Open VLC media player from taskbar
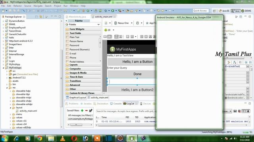Viewport: 254px width, 142px height. 62,138
